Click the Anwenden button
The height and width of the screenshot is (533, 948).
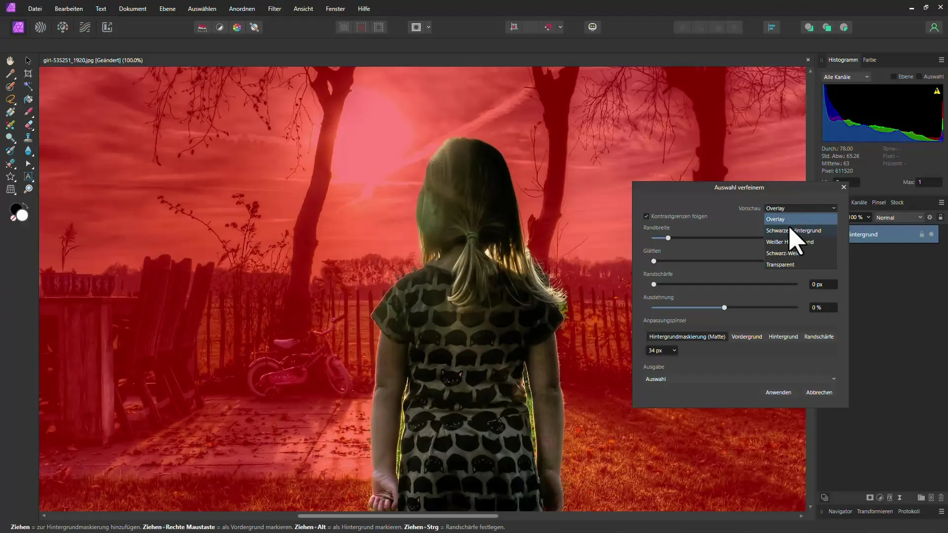(778, 392)
